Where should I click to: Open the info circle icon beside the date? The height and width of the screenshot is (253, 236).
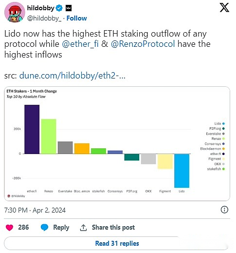[224, 210]
